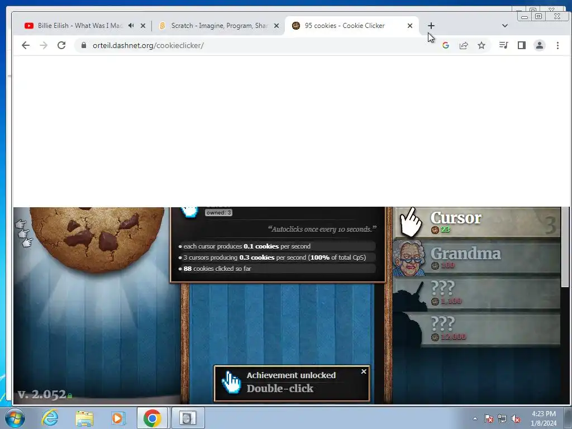Close the Scratch tab
Viewport: 572px width, 429px height.
click(277, 26)
